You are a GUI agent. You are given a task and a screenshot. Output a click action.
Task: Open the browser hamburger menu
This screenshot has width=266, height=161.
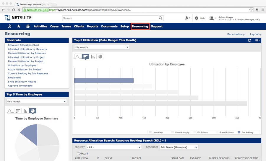click(263, 10)
